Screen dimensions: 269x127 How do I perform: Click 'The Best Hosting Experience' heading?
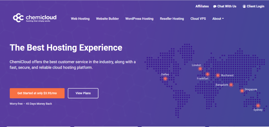pos(66,48)
